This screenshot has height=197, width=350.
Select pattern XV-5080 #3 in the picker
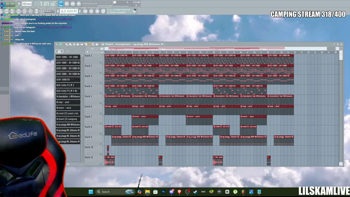pos(68,68)
